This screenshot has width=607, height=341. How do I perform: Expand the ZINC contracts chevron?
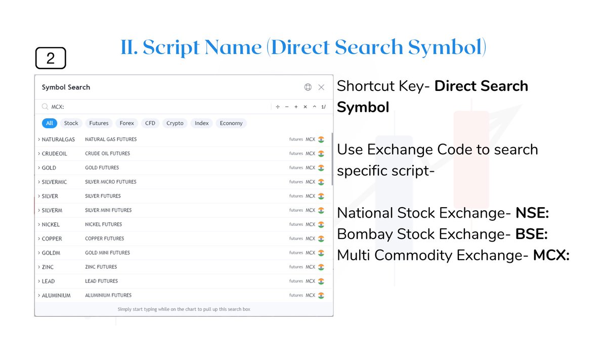point(39,267)
